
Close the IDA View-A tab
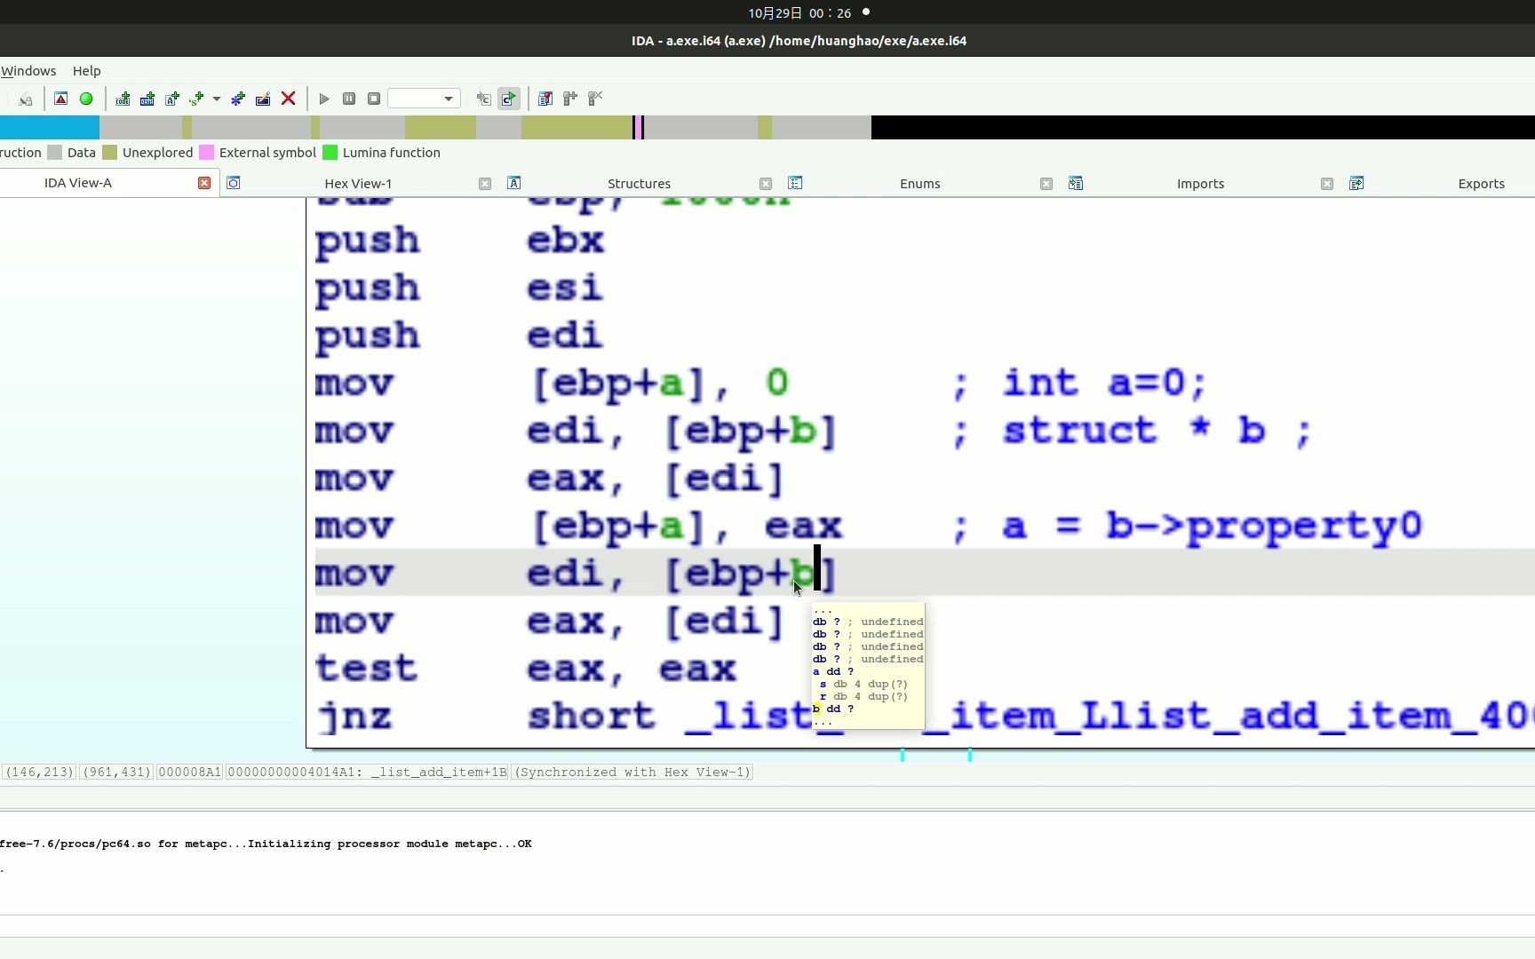point(204,183)
